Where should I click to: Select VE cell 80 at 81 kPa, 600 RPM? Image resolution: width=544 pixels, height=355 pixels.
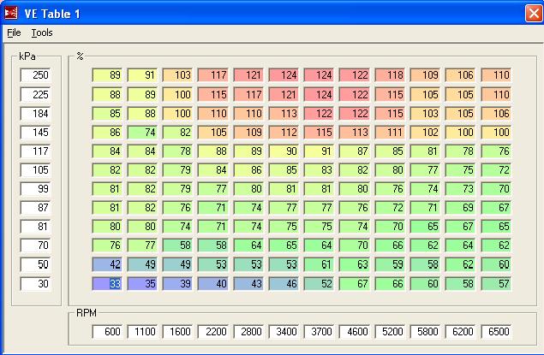107,227
